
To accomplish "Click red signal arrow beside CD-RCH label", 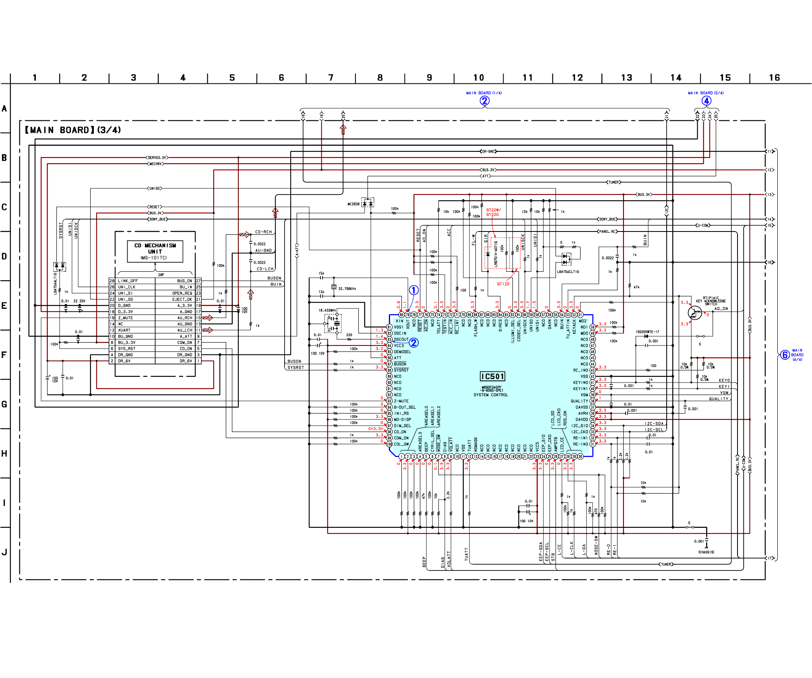I will tap(244, 234).
